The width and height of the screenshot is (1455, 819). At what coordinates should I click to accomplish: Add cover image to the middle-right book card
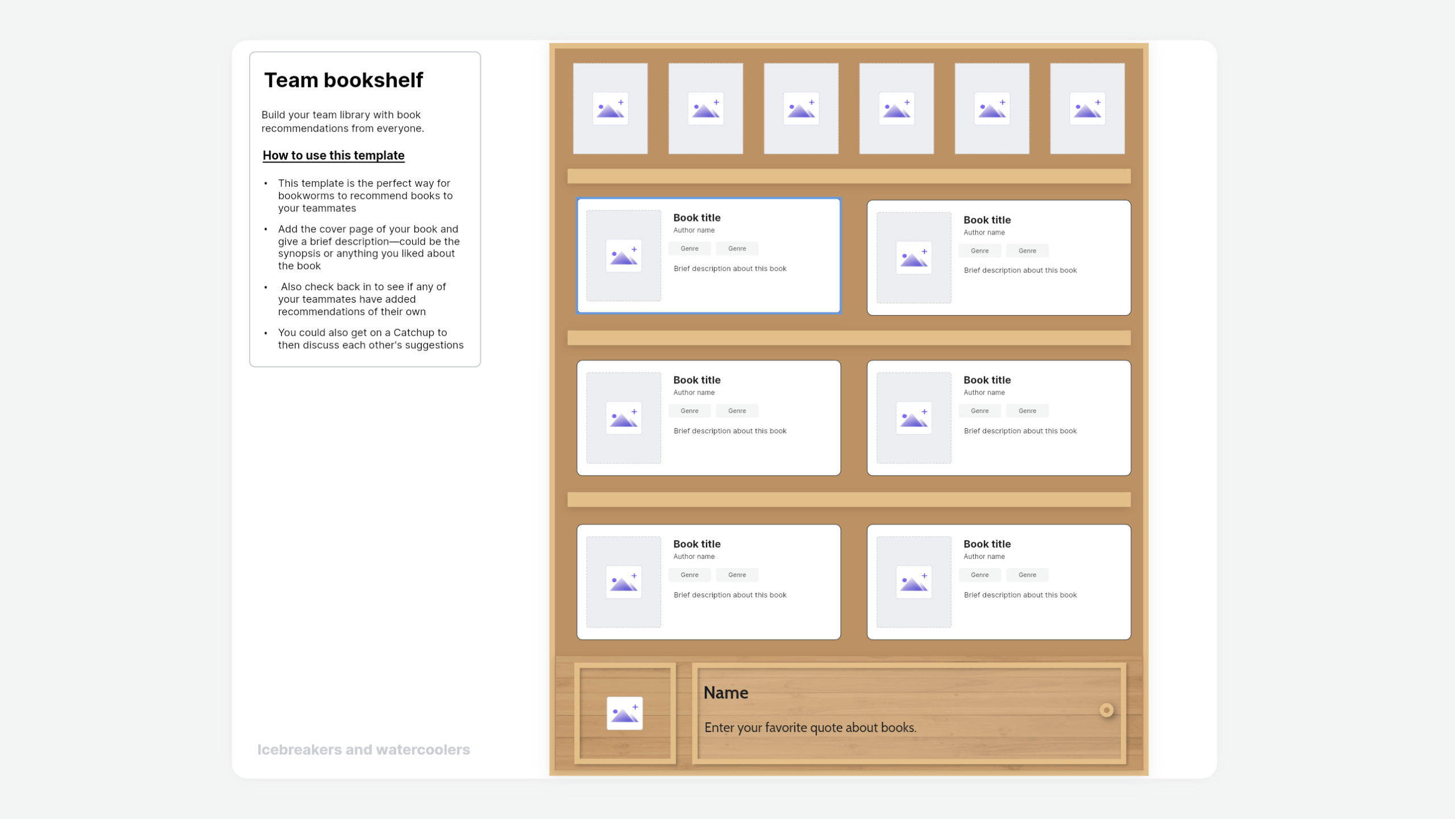914,418
